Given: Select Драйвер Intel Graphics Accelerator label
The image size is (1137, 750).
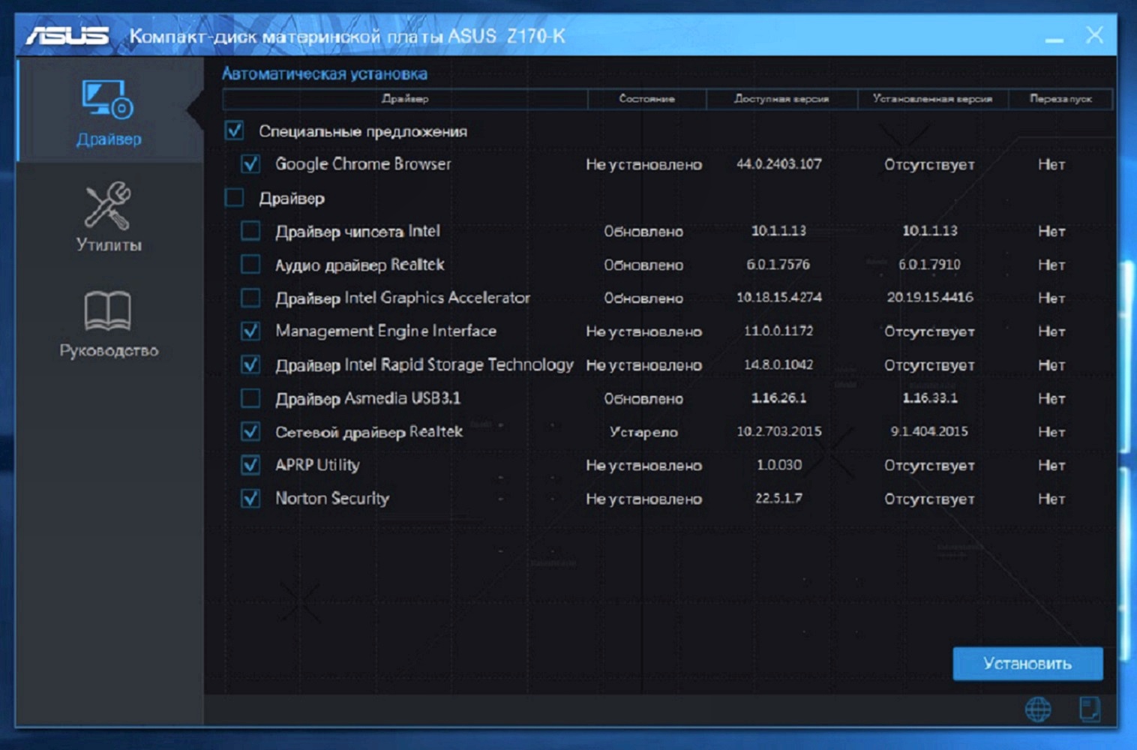Looking at the screenshot, I should 402,298.
